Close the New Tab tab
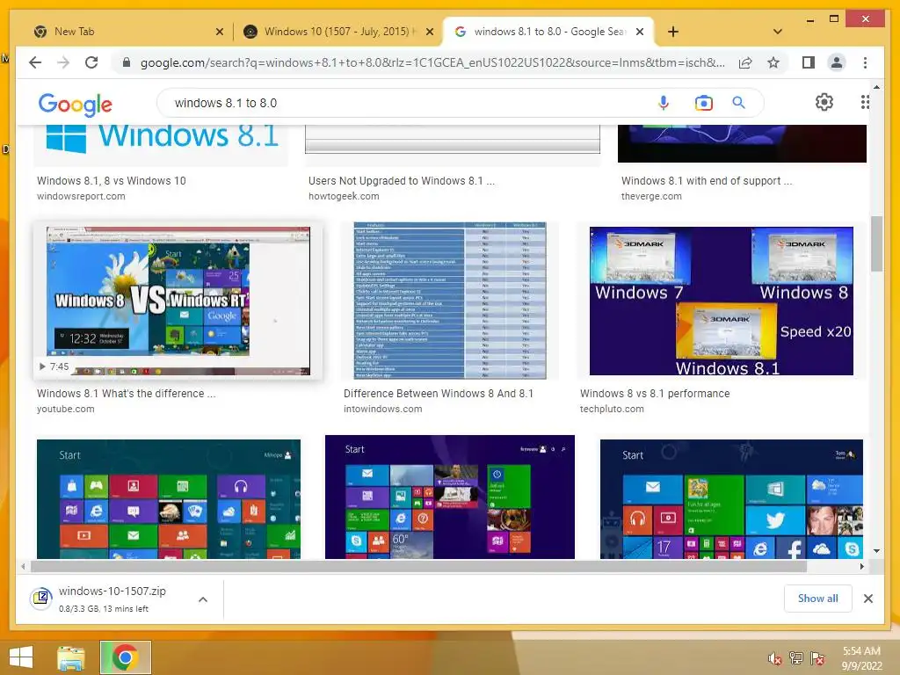Screen dimensions: 900x675 [219, 32]
